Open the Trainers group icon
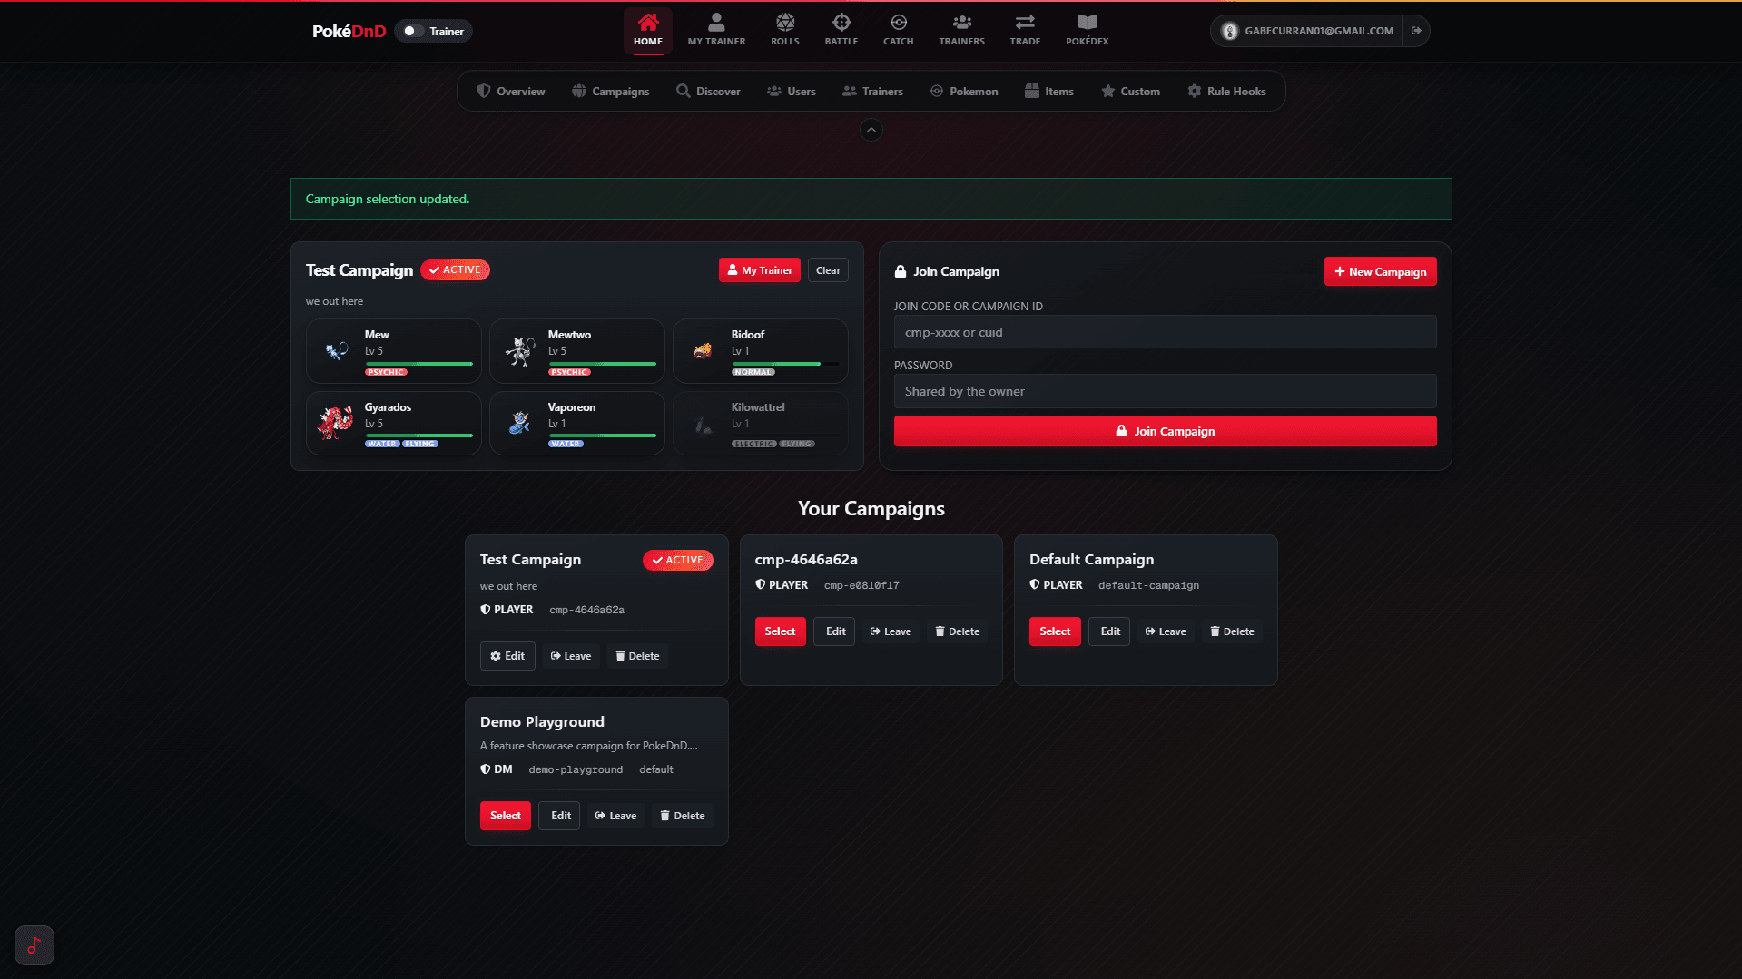The image size is (1742, 979). (x=961, y=30)
